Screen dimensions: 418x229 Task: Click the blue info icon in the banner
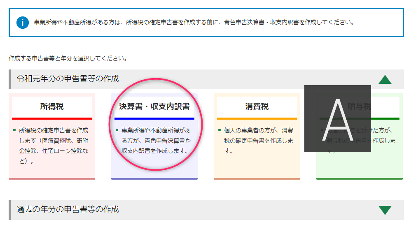tap(22, 22)
